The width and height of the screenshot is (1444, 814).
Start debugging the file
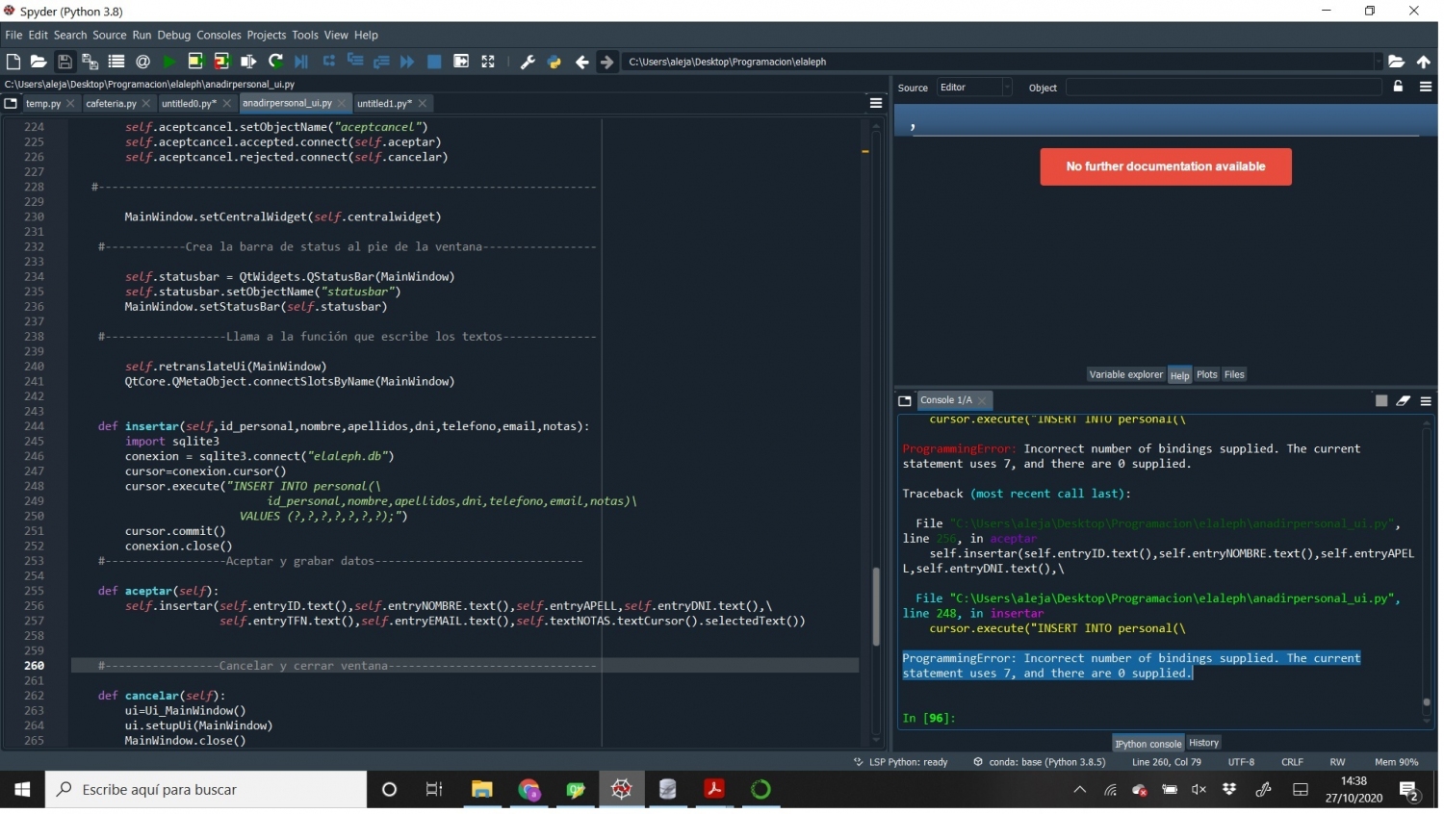pos(301,62)
